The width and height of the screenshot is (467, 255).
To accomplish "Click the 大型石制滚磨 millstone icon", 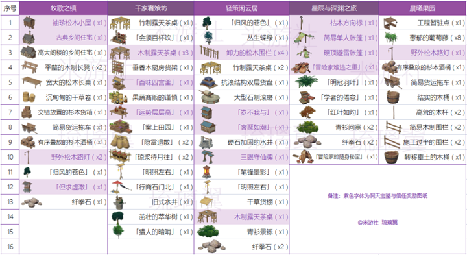I will click(209, 97).
